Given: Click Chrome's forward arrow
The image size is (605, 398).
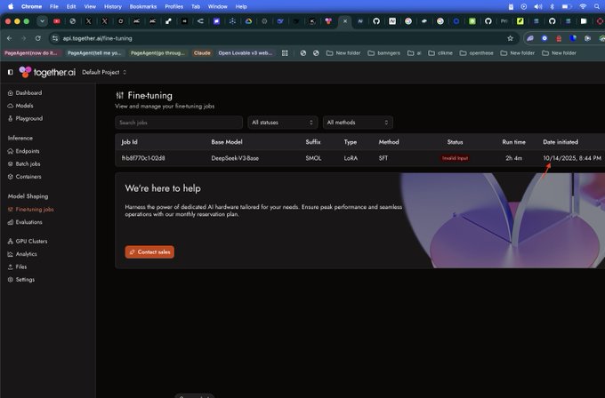Looking at the screenshot, I should (x=23, y=38).
